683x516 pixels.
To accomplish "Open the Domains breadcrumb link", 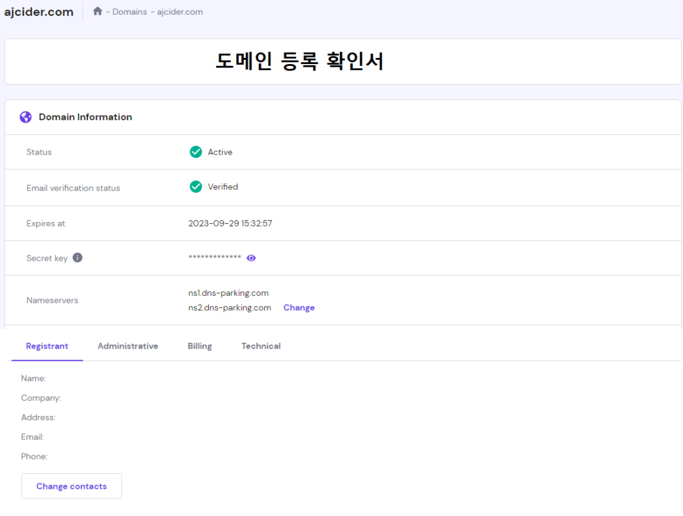I will point(129,12).
